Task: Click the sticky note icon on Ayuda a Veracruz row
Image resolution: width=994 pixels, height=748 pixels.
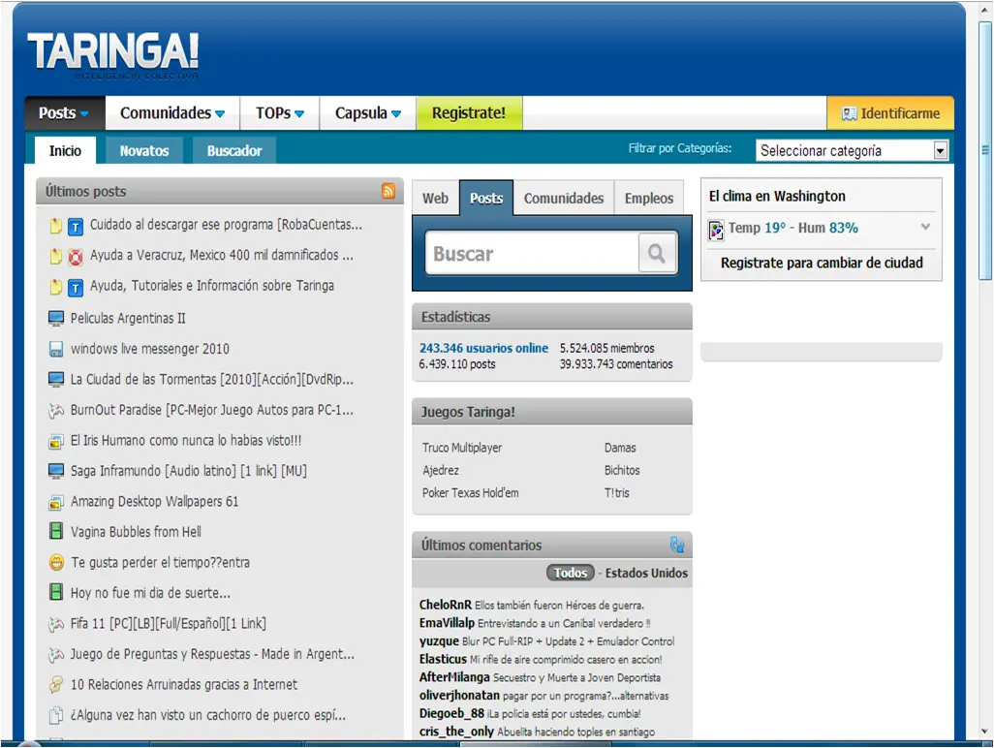Action: tap(56, 256)
